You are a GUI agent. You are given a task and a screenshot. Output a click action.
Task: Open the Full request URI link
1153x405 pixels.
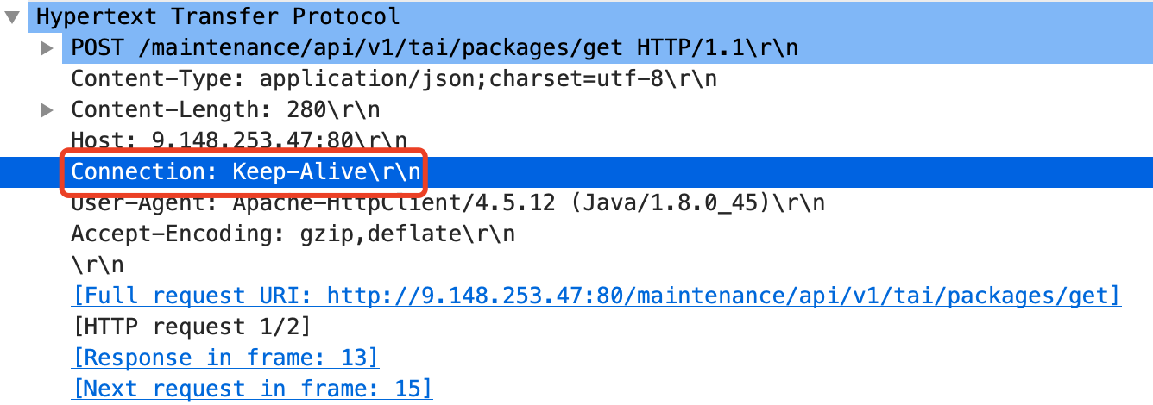tap(596, 296)
